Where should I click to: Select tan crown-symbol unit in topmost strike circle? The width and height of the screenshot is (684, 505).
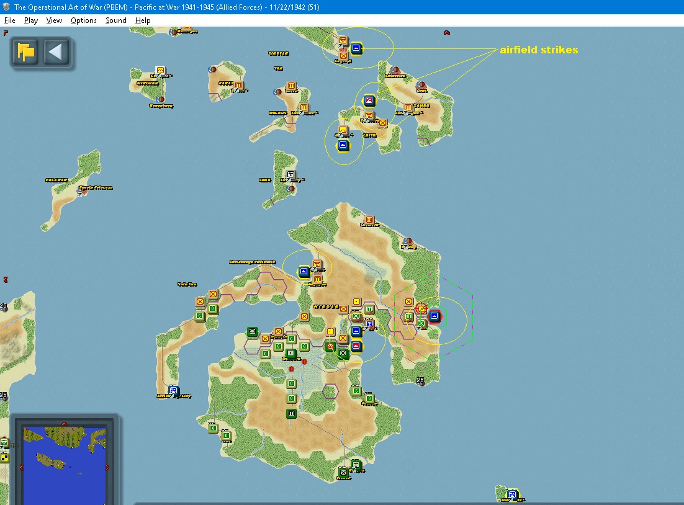tap(343, 41)
